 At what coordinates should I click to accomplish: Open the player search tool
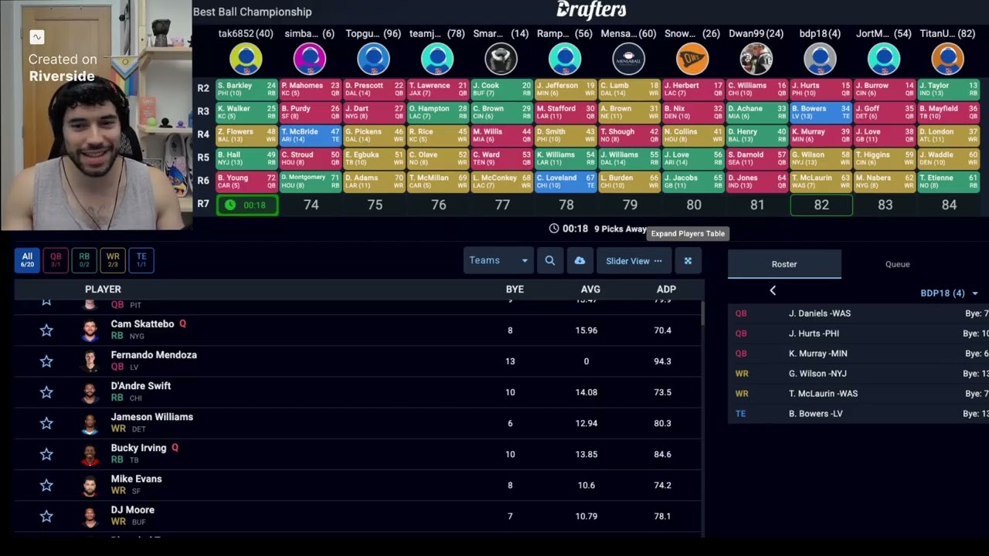[550, 261]
